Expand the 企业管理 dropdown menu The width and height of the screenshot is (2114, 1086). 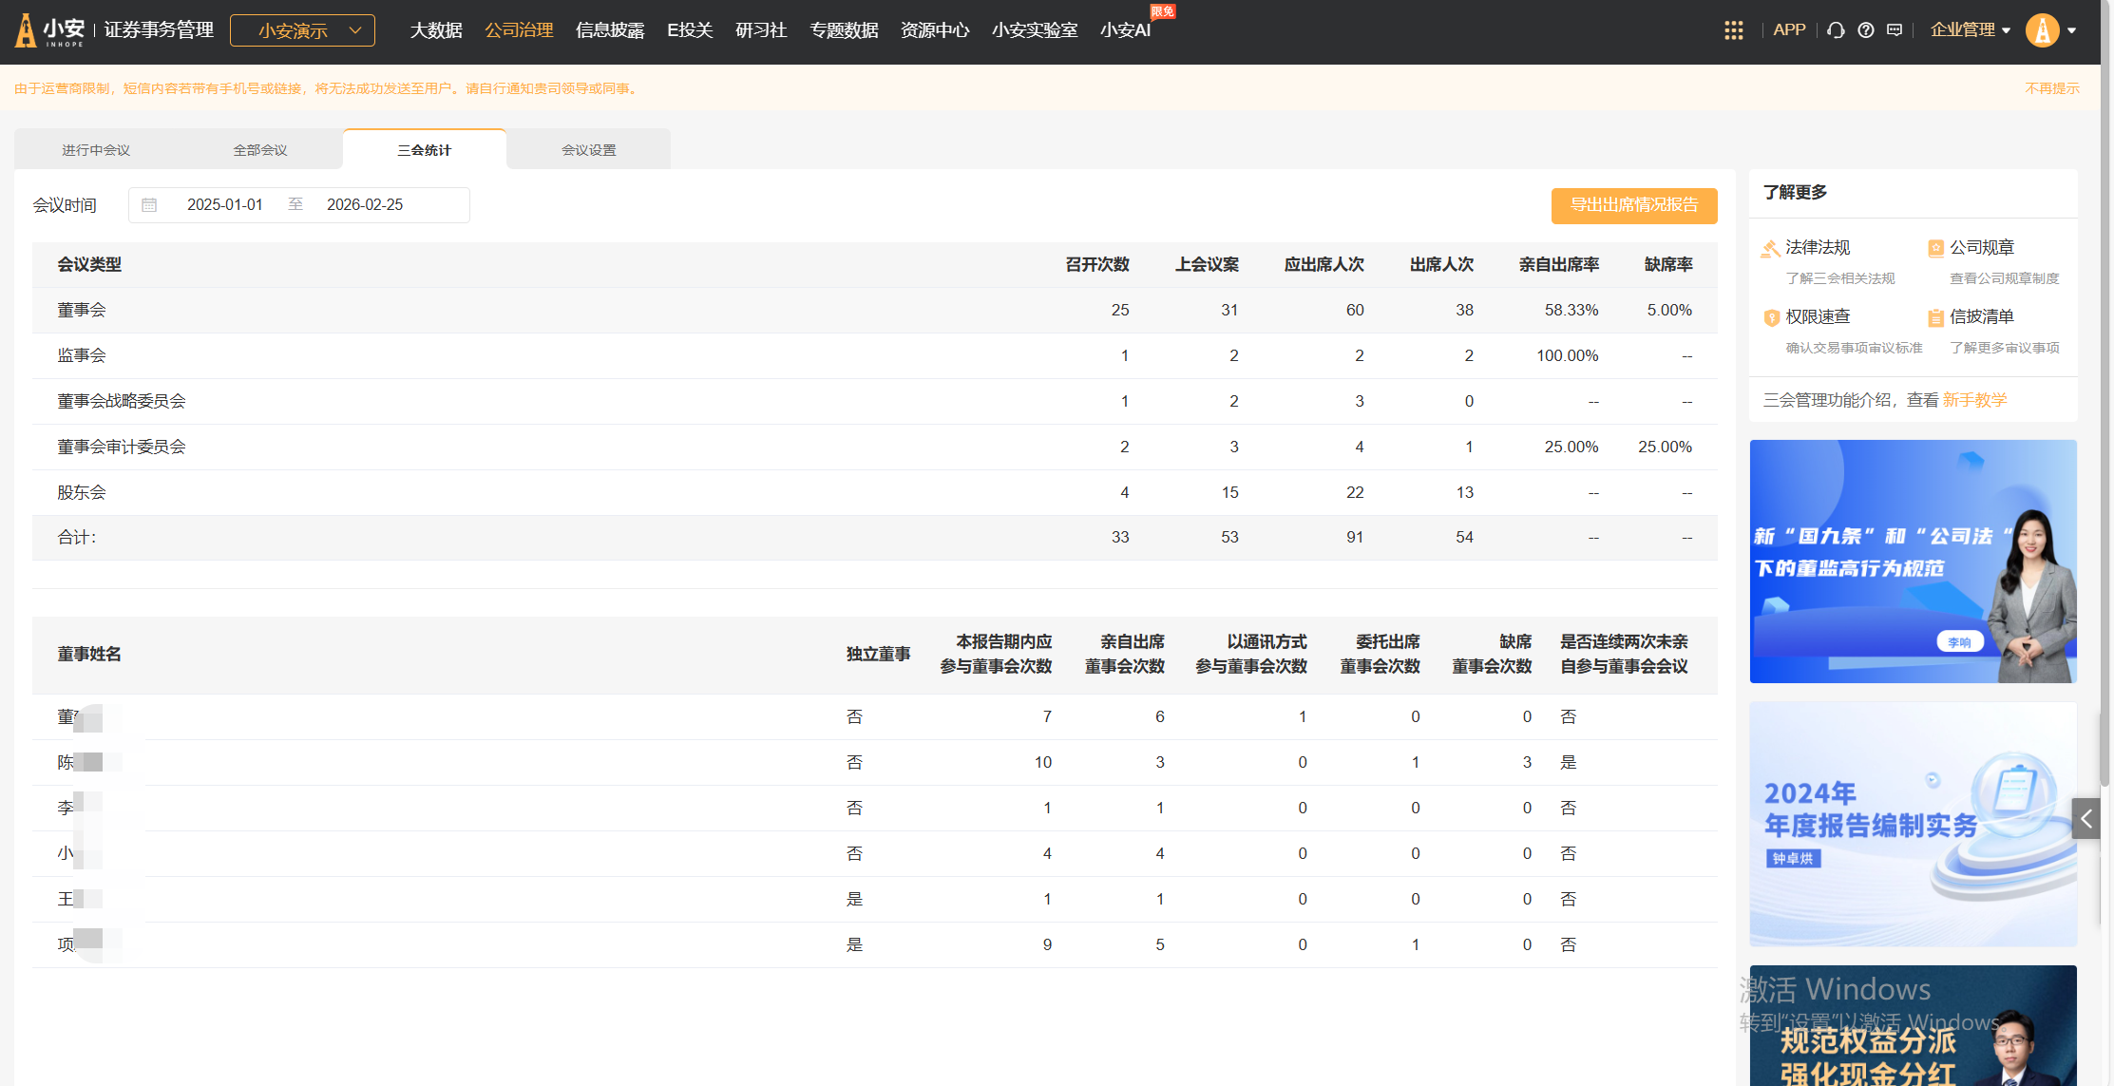coord(1971,30)
